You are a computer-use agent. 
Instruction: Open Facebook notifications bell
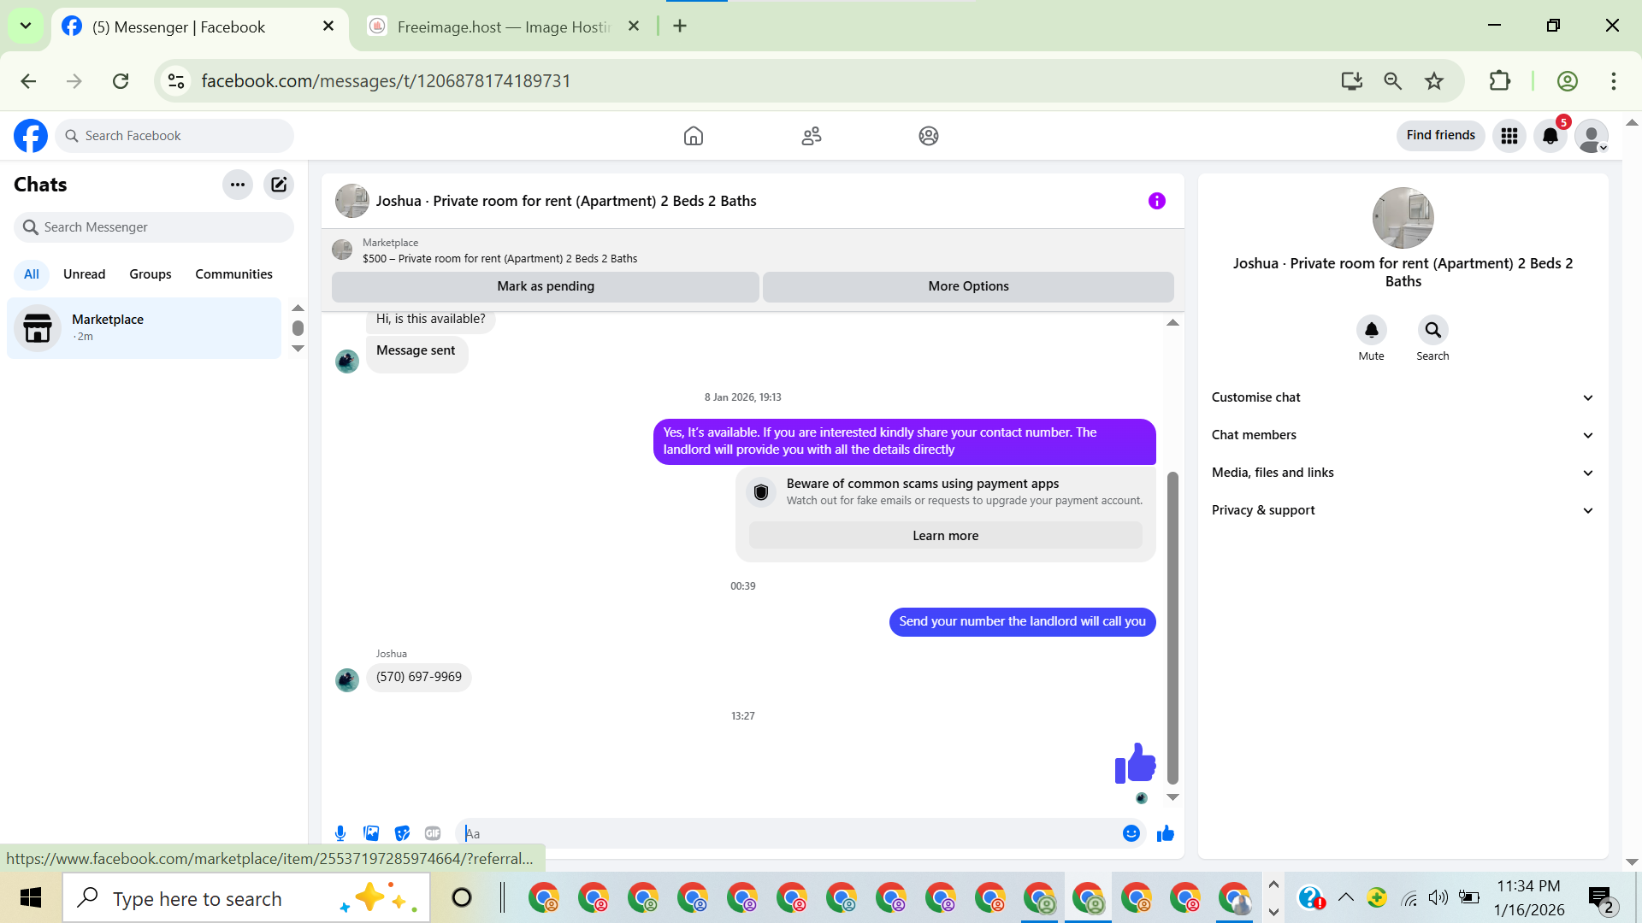point(1550,136)
